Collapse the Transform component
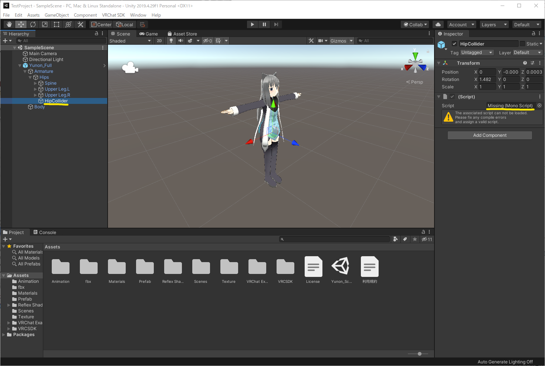The height and width of the screenshot is (366, 545). (x=439, y=63)
